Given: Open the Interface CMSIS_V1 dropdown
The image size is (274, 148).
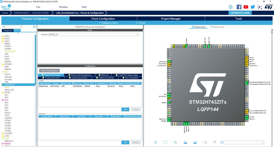Looking at the screenshot, I should (94, 34).
